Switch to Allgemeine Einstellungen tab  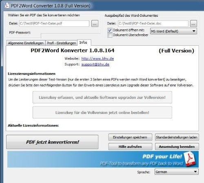click(26, 43)
